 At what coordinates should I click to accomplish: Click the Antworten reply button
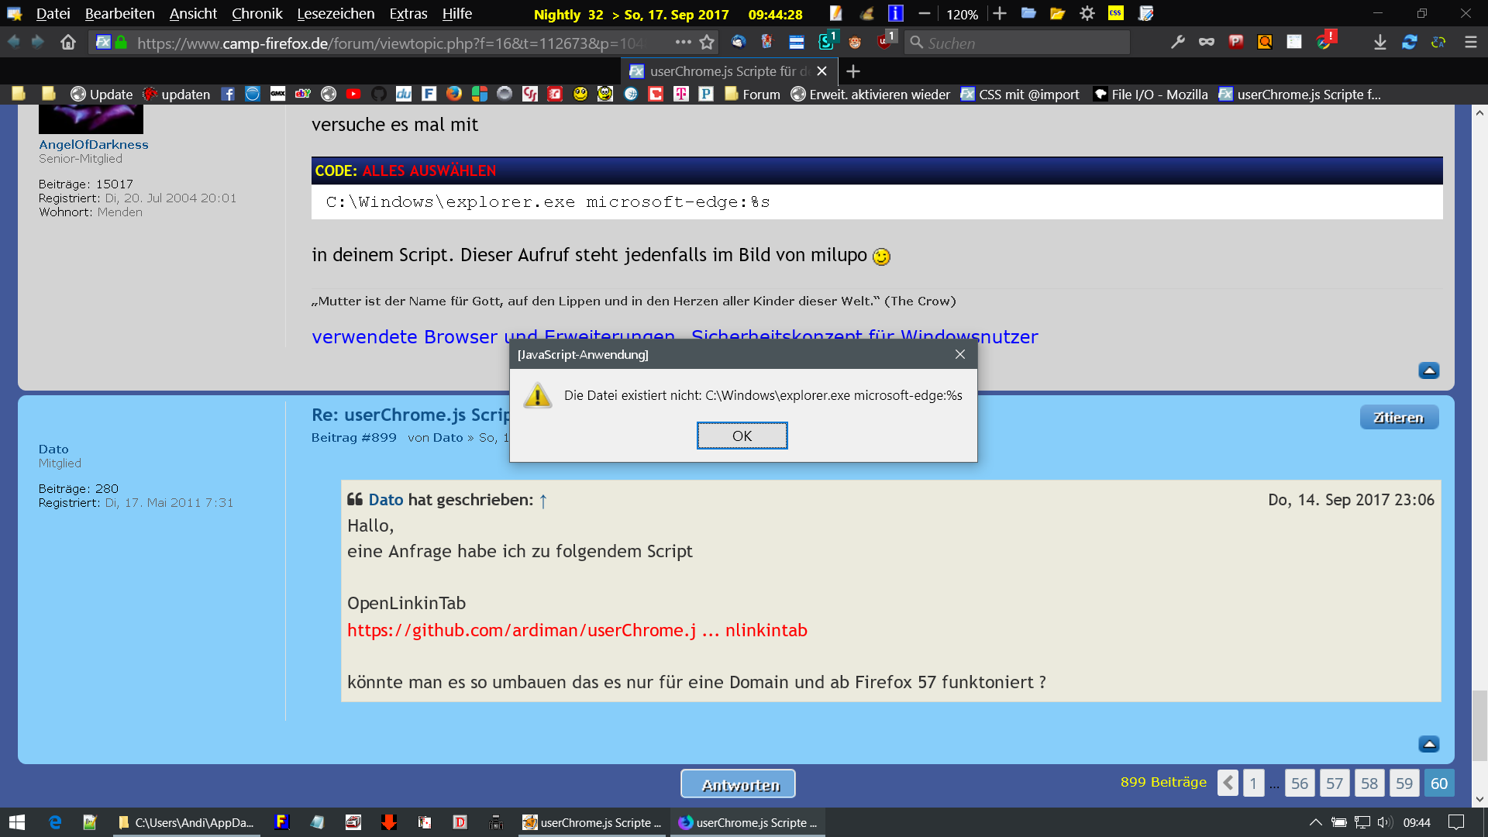pyautogui.click(x=738, y=784)
